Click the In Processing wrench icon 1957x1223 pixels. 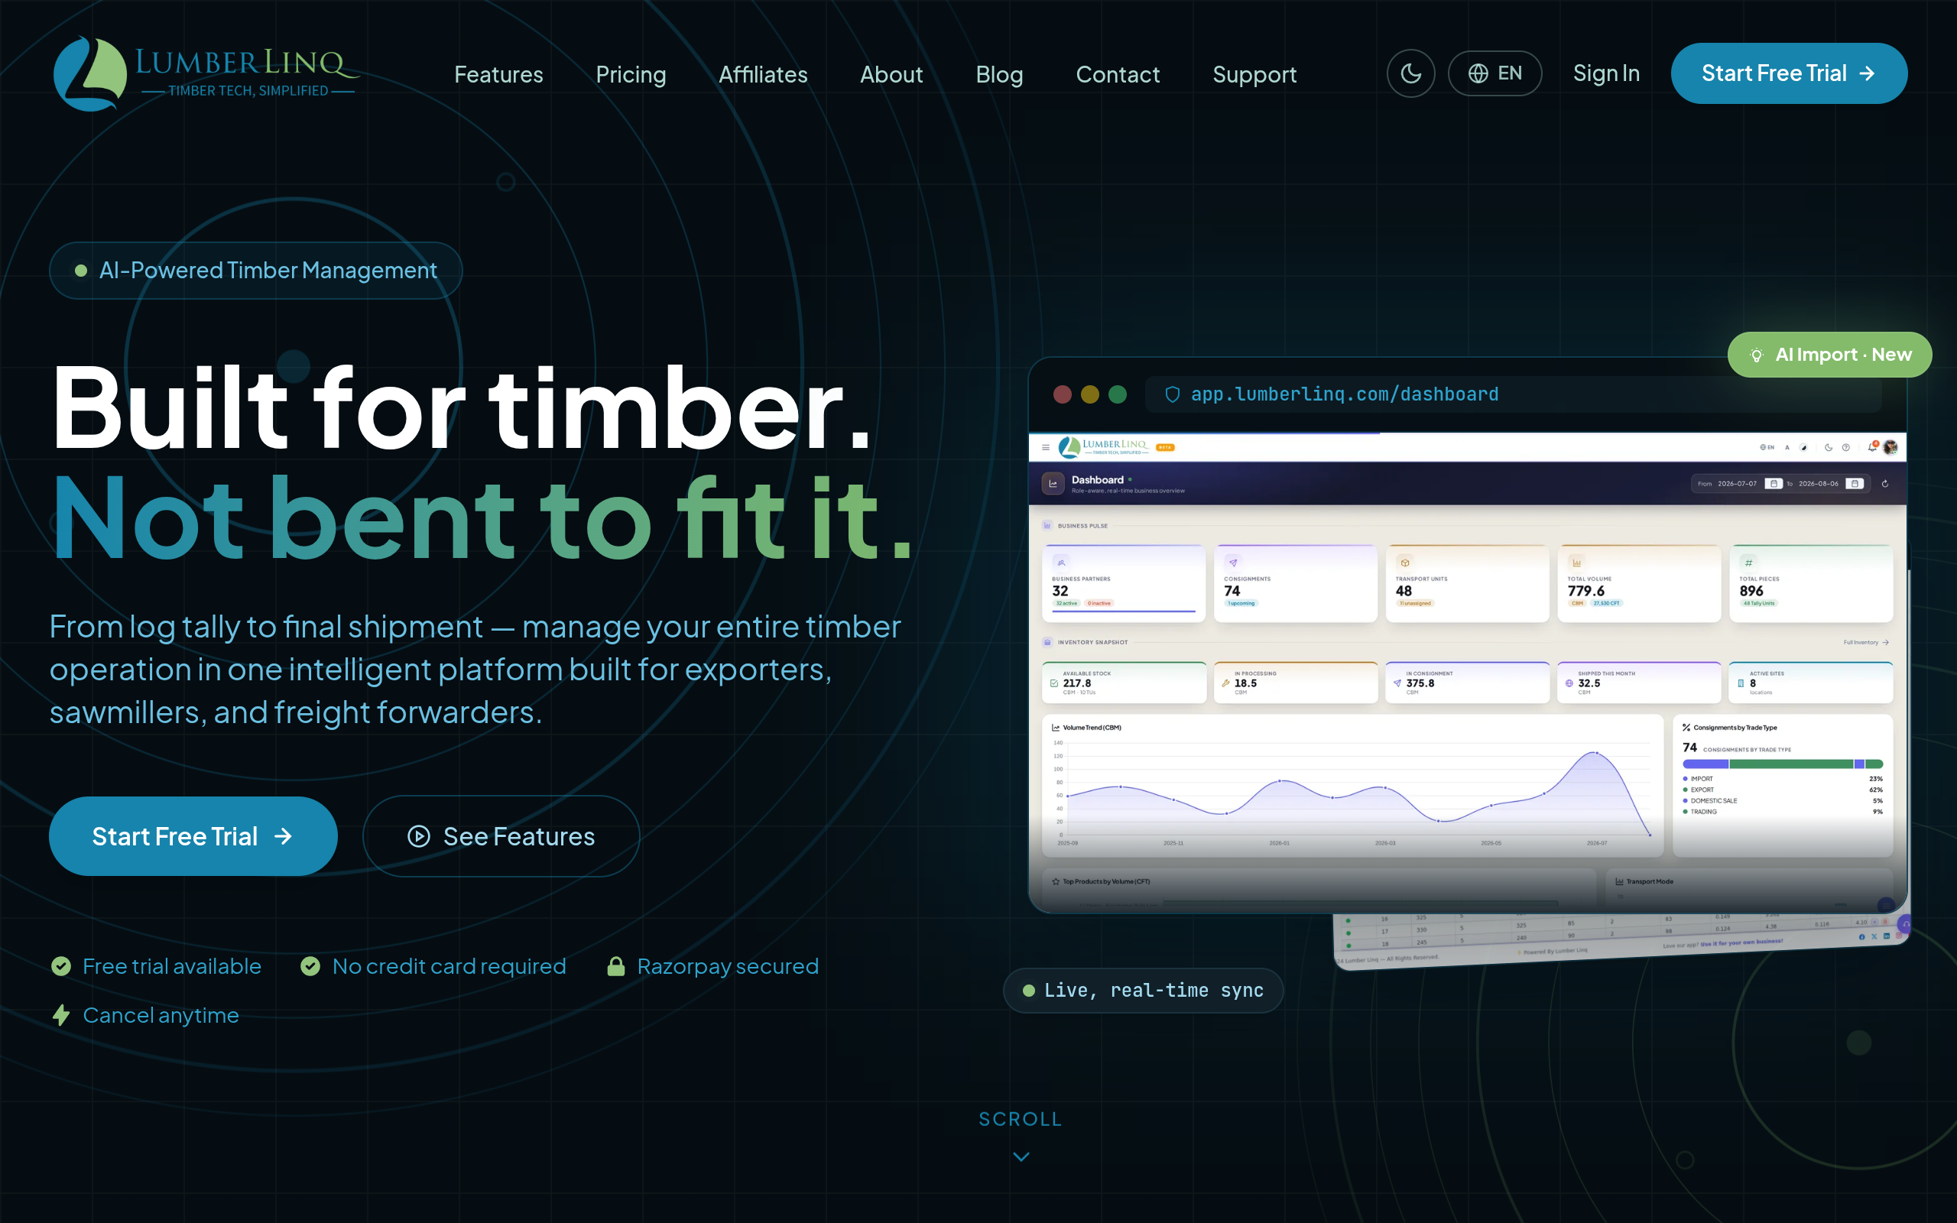pos(1226,683)
